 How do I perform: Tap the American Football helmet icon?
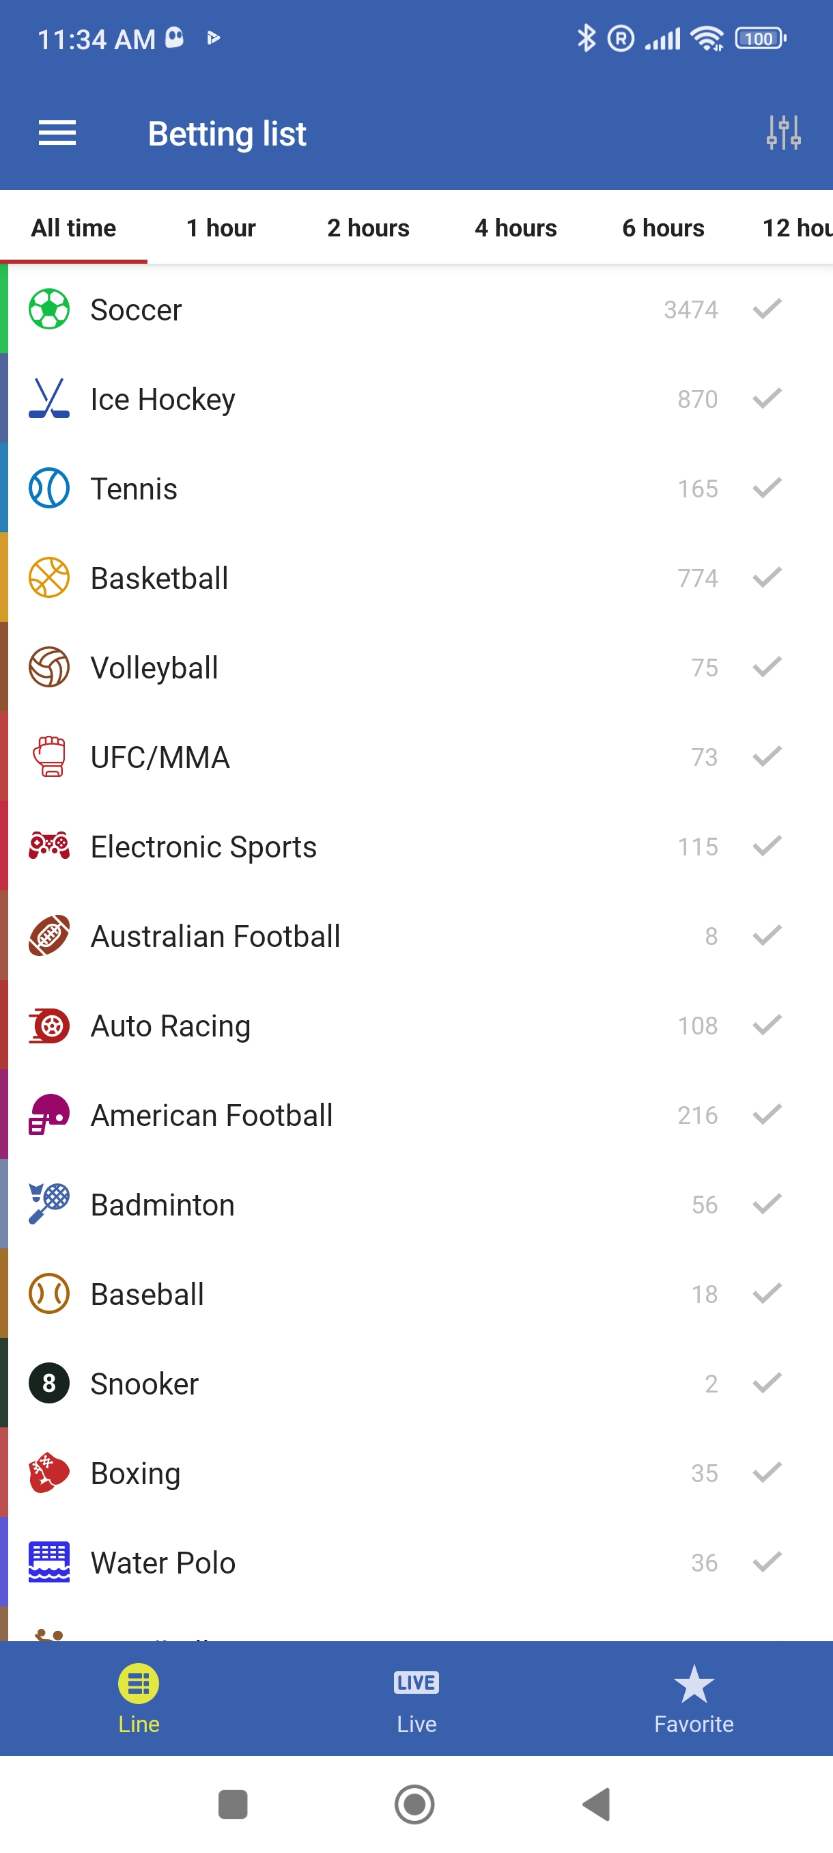(x=49, y=1114)
